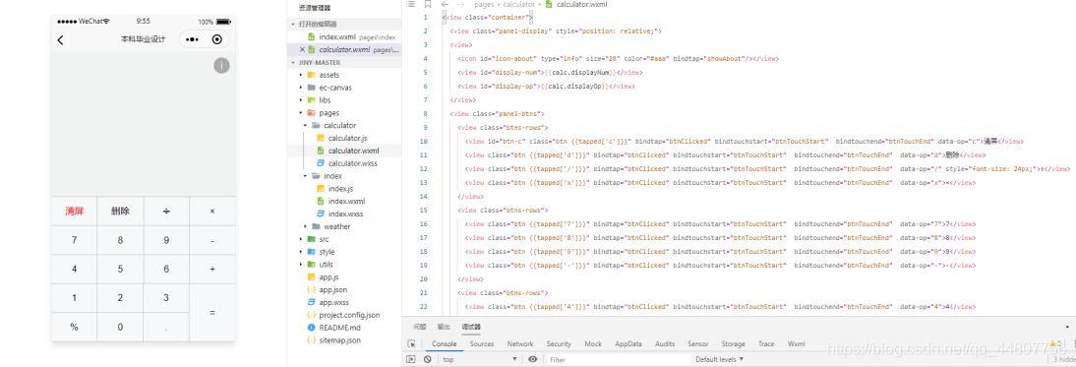
Task: Open the Storage tab
Action: click(733, 343)
